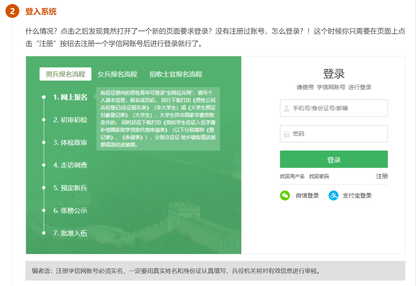Click the orange step 2 number badge
The image size is (416, 286).
pos(12,11)
